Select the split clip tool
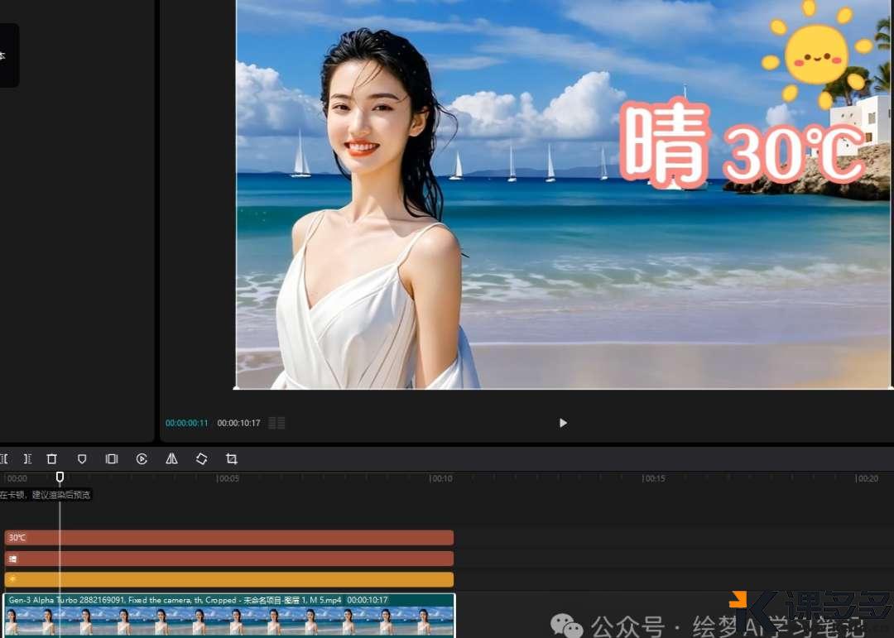Image resolution: width=894 pixels, height=638 pixels. 5,458
